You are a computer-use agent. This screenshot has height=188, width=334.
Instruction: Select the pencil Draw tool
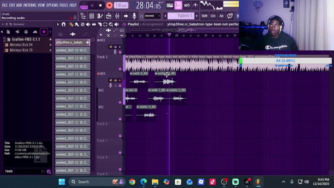[x=71, y=24]
